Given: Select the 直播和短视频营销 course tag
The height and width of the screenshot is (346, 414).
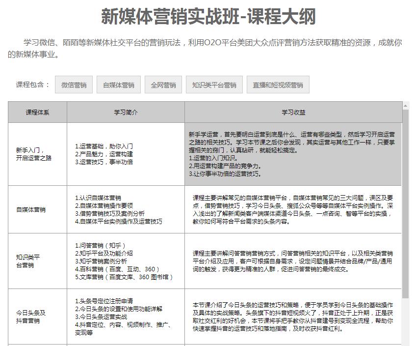Looking at the screenshot, I should (x=278, y=85).
